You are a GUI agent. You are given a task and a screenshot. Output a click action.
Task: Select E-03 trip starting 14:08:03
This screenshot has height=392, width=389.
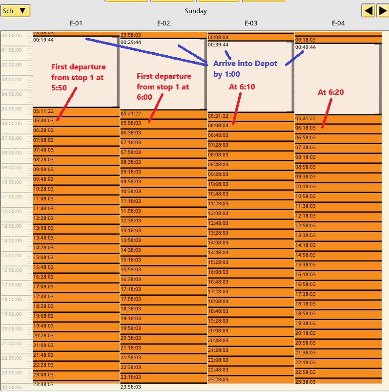coord(251,244)
